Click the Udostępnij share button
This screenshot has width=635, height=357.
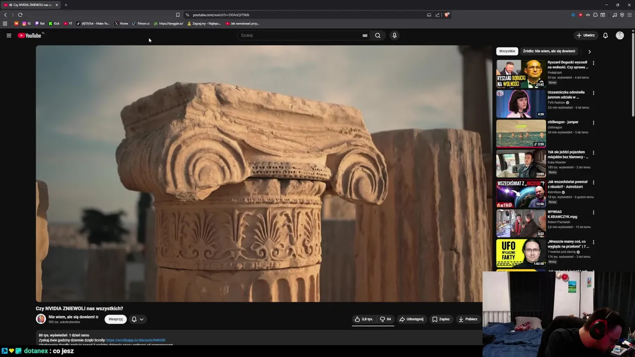(411, 319)
